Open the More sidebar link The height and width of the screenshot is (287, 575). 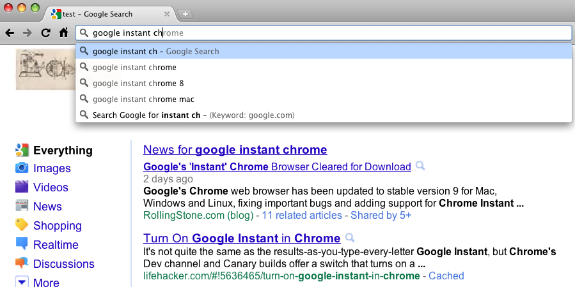click(x=46, y=283)
